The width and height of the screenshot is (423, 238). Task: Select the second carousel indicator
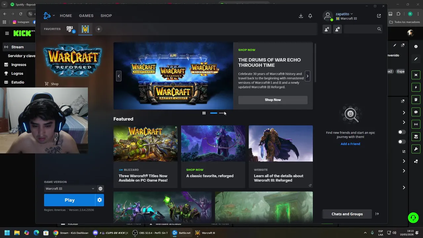coord(222,113)
